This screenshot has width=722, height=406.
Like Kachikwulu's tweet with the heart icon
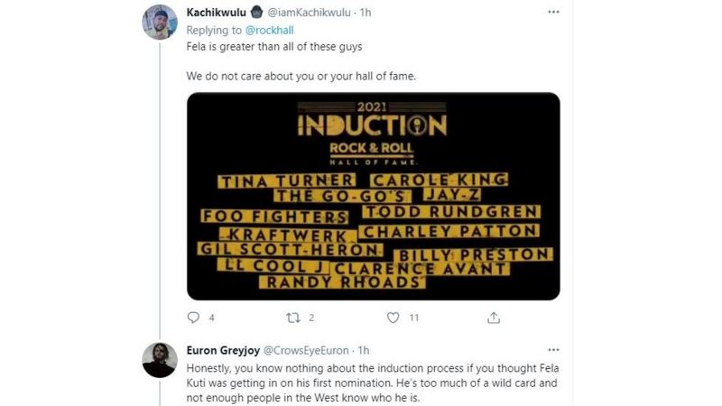pyautogui.click(x=393, y=318)
